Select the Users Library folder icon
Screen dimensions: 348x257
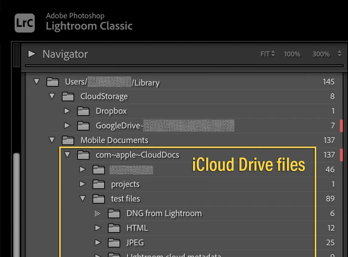[53, 82]
